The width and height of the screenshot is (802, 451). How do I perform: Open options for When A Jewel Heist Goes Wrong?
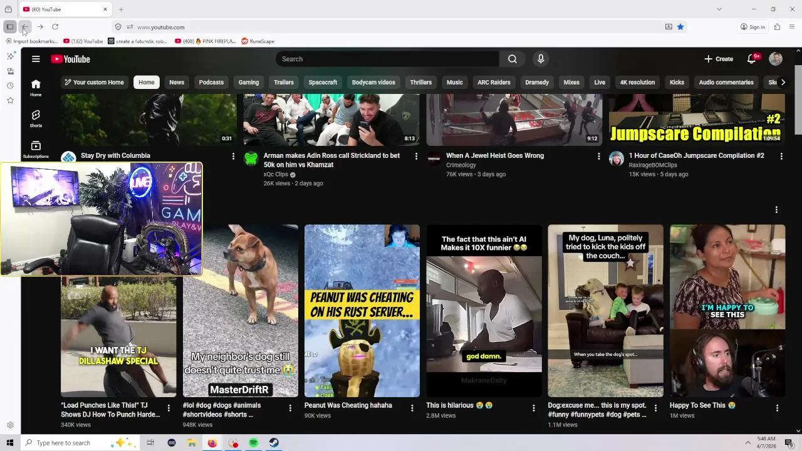598,156
